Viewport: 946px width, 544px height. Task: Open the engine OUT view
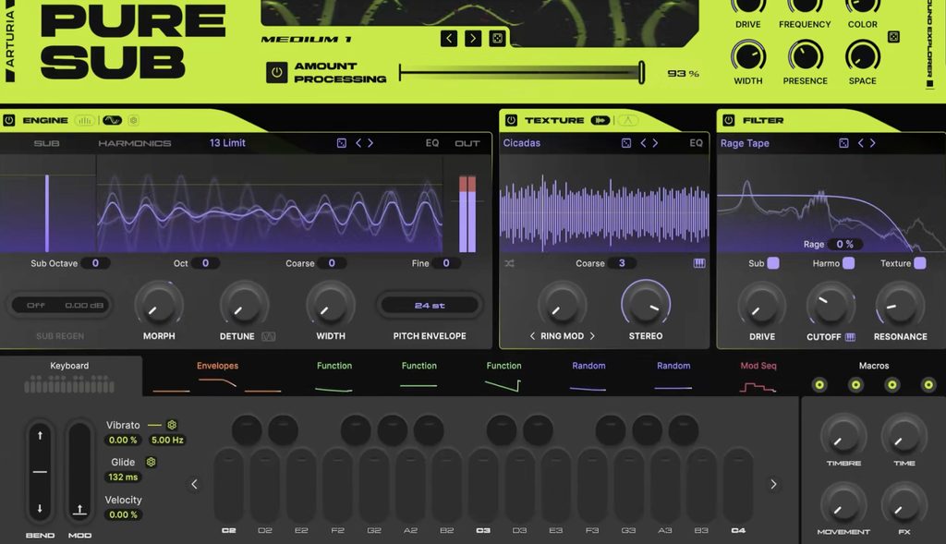[x=467, y=143]
